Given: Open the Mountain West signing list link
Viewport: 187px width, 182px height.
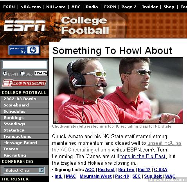Looking at the screenshot, I should (x=95, y=176).
